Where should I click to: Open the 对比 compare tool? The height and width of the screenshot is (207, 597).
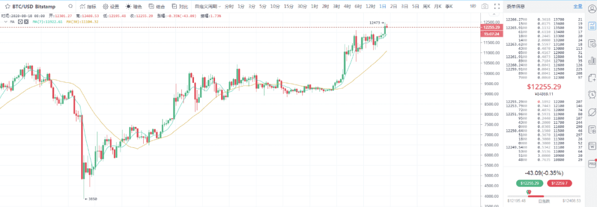click(180, 7)
